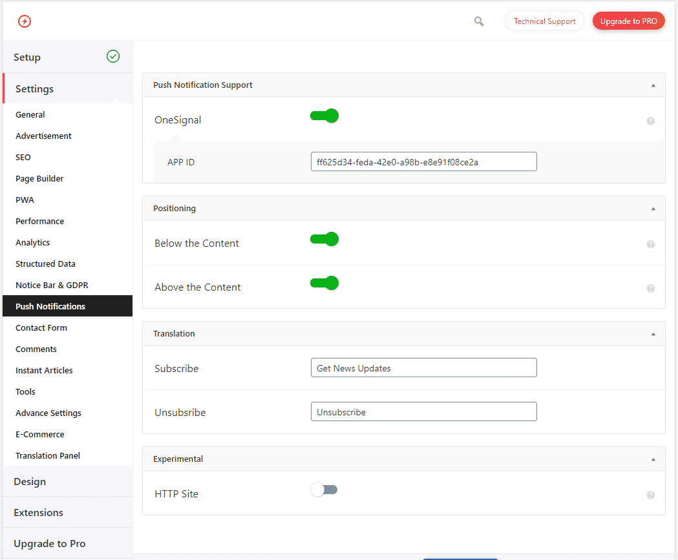This screenshot has height=560, width=678.
Task: Click the Technical Support button
Action: [x=544, y=21]
